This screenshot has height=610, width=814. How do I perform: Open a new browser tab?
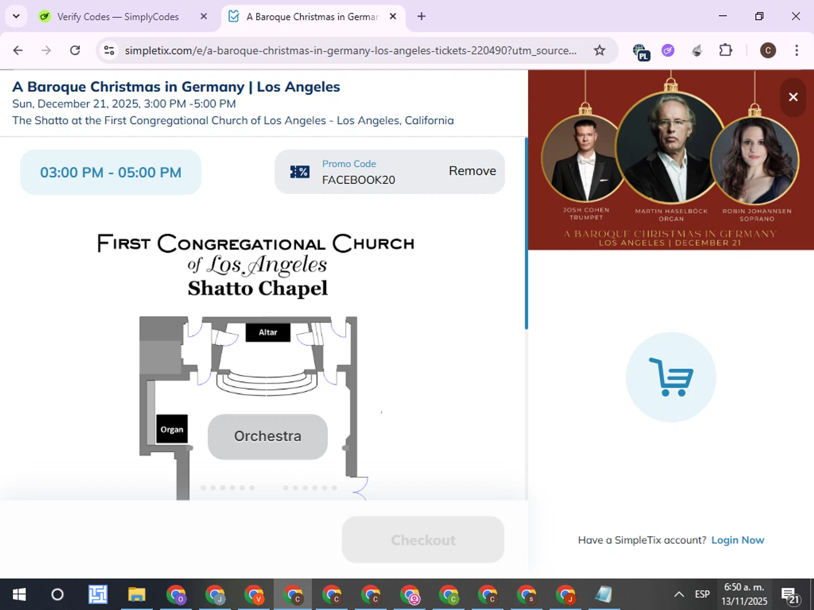pos(421,16)
